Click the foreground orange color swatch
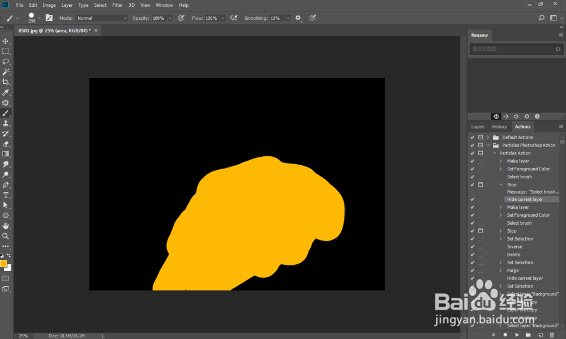The image size is (566, 339). pos(3,264)
